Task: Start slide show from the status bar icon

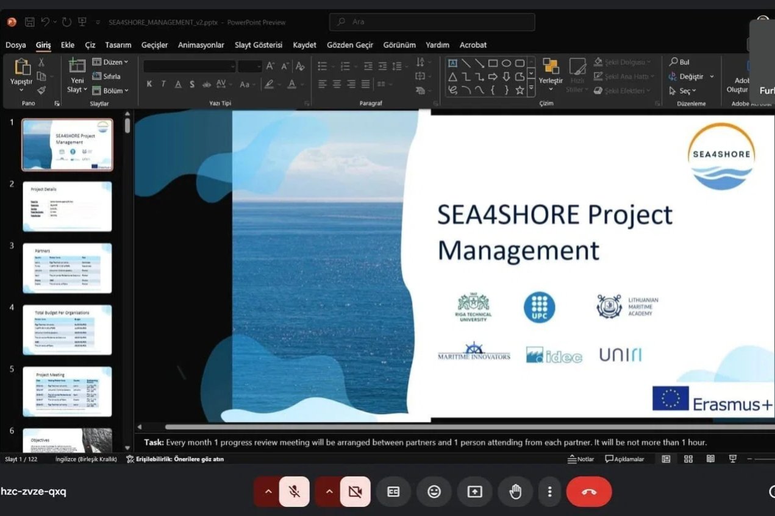Action: pos(733,459)
